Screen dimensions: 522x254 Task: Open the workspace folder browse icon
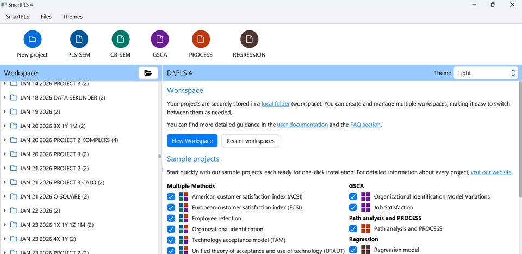point(148,73)
